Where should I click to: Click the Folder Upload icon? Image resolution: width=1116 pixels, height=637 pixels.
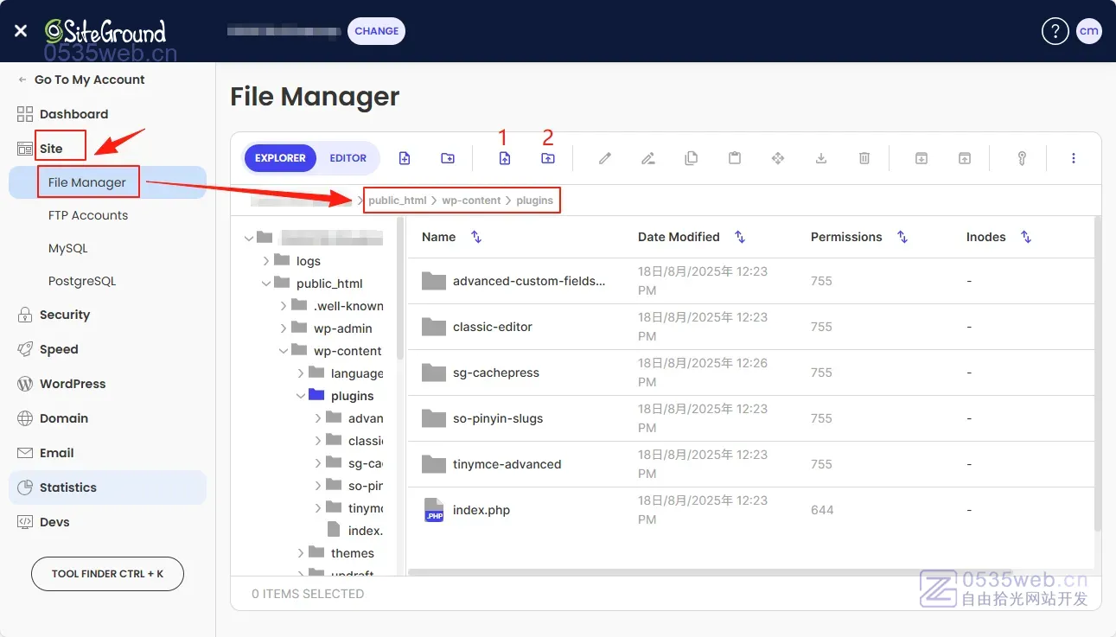(x=548, y=158)
